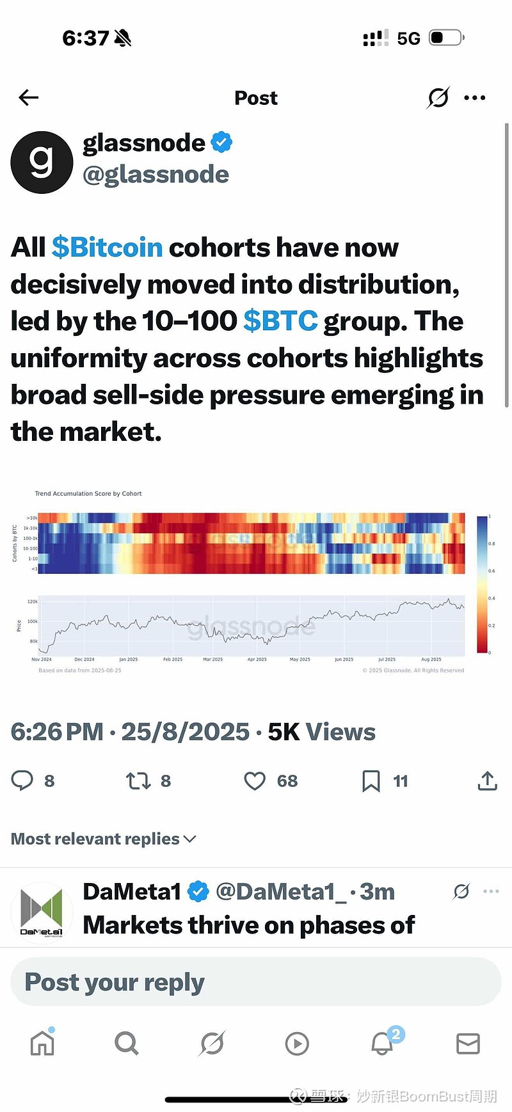Tap the back arrow icon
This screenshot has height=1112, width=512.
pyautogui.click(x=29, y=97)
